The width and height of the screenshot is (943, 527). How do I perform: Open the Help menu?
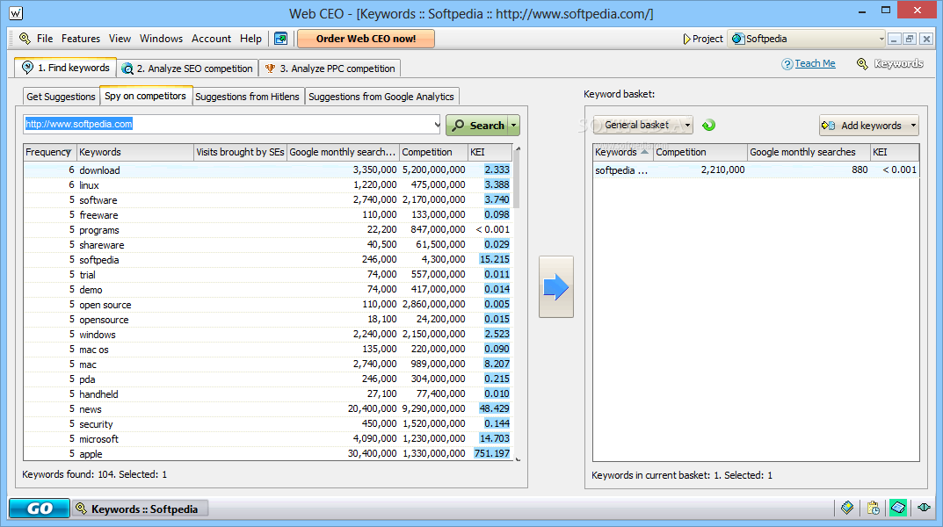[250, 39]
